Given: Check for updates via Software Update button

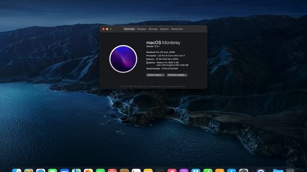Looking at the screenshot, I should pos(177,75).
